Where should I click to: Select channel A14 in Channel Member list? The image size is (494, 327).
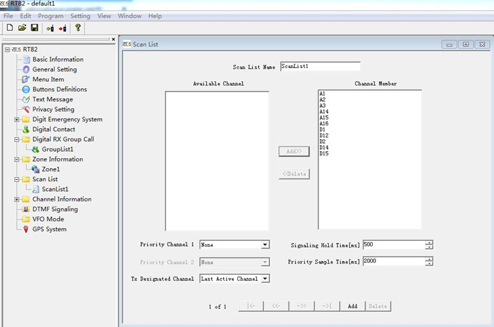[x=324, y=112]
